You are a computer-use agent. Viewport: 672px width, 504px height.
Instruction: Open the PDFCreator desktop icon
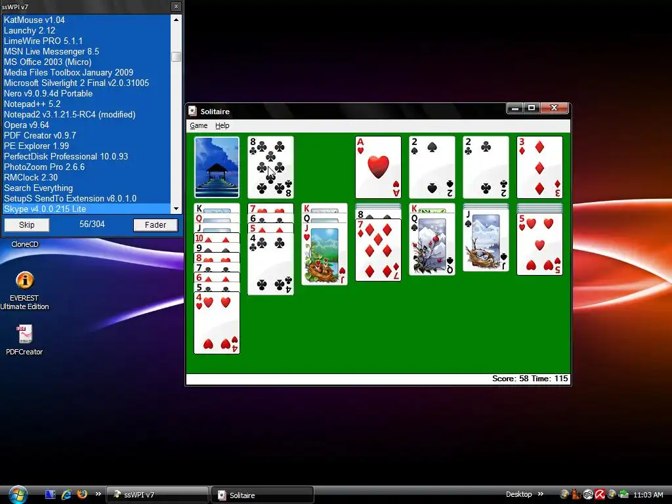tap(24, 341)
